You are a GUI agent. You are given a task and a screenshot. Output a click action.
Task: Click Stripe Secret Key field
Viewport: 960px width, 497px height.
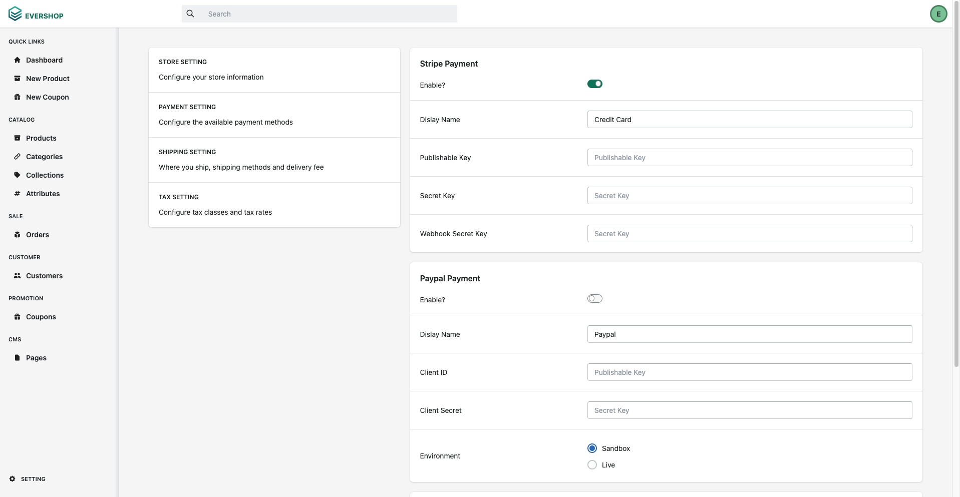click(750, 196)
